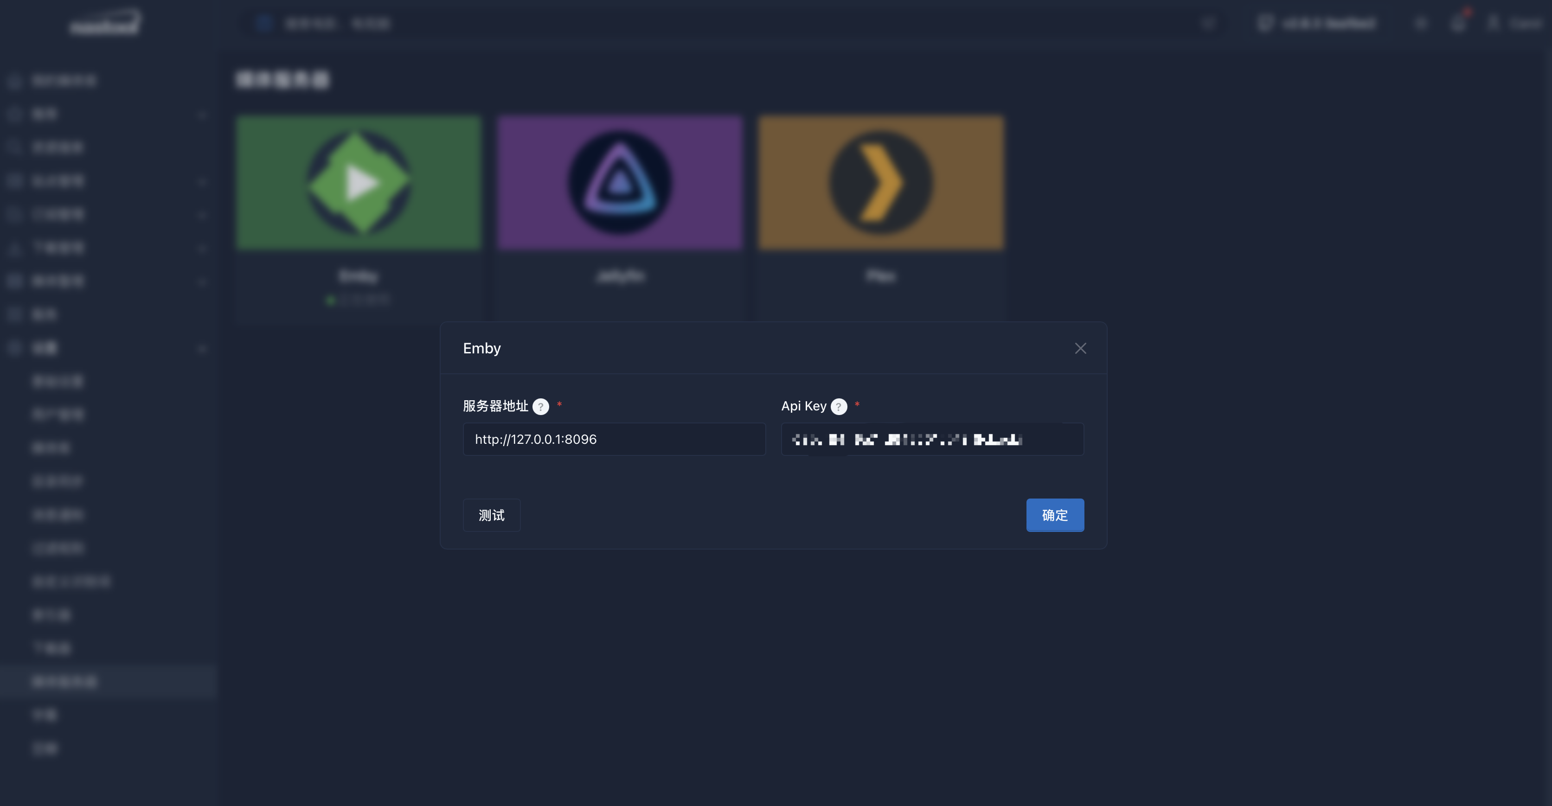Expand the top-most sidebar chevron arrow
The image size is (1552, 806).
coord(203,115)
